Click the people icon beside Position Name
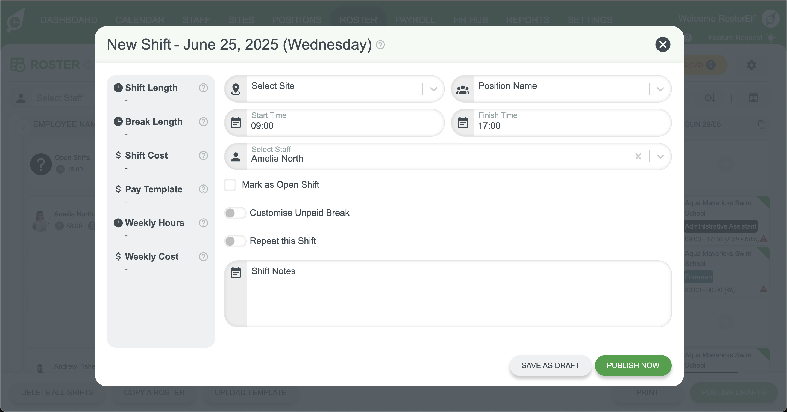Image resolution: width=787 pixels, height=412 pixels. point(462,89)
